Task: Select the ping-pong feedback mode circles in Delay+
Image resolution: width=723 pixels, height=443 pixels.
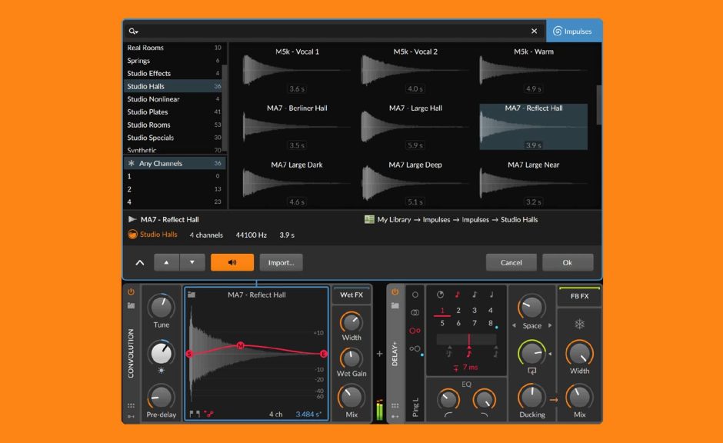Action: pyautogui.click(x=413, y=330)
